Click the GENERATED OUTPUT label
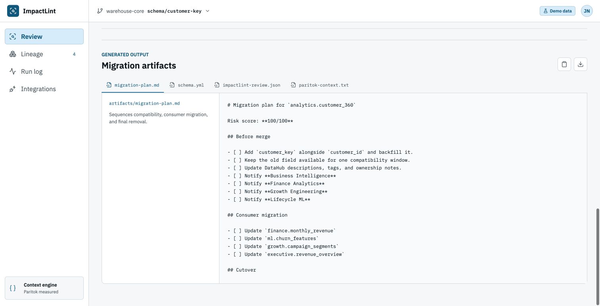600x306 pixels. point(125,55)
